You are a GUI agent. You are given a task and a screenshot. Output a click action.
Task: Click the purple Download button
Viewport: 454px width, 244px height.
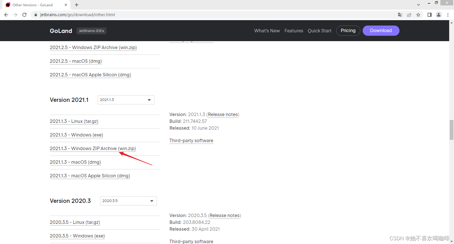[381, 31]
